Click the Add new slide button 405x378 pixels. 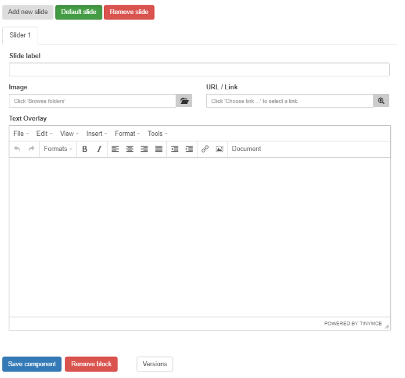pos(28,12)
